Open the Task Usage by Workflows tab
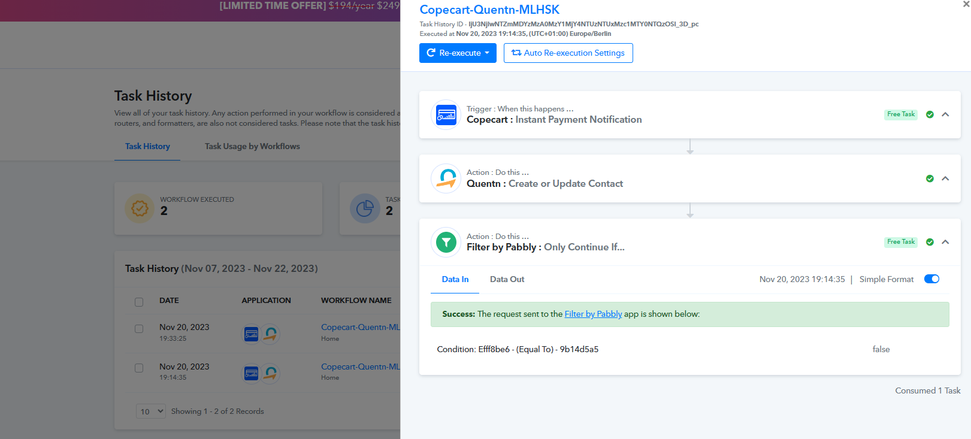The image size is (971, 439). click(252, 146)
